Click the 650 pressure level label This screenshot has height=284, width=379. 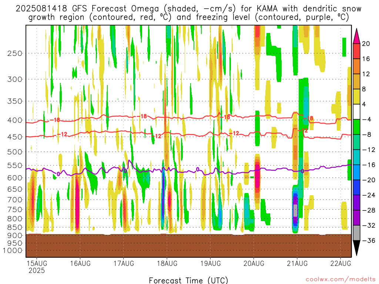click(x=15, y=189)
